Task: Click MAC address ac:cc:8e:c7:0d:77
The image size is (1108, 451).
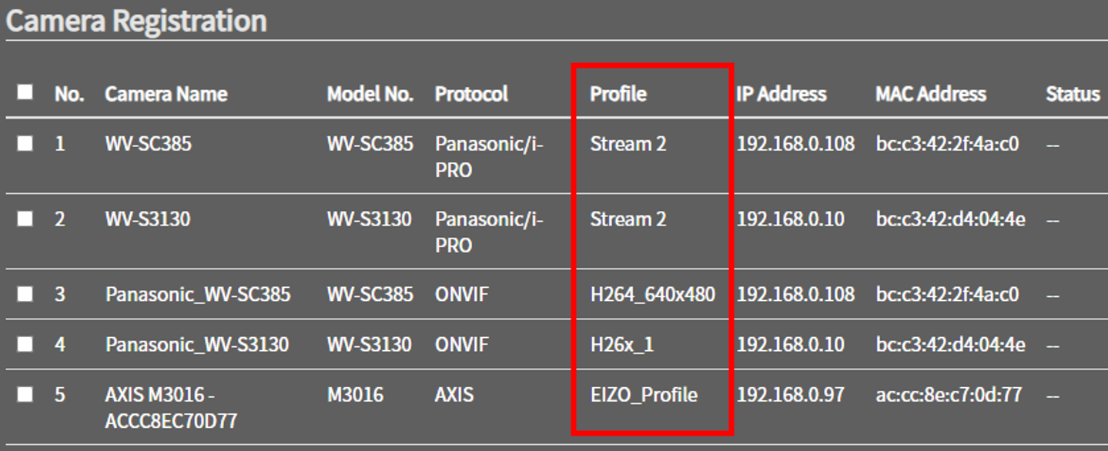Action: tap(949, 395)
